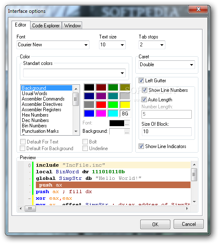Click the include "IncFile.inc" preview line
219x244 pixels.
click(x=113, y=165)
